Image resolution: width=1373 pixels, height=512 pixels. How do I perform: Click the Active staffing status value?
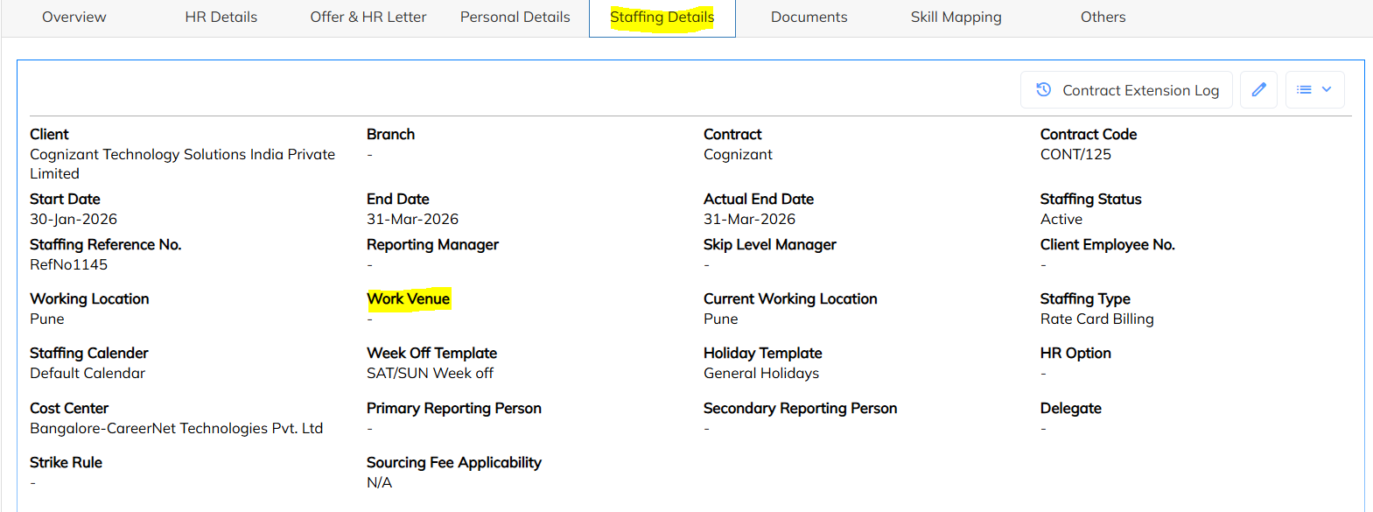[1061, 220]
